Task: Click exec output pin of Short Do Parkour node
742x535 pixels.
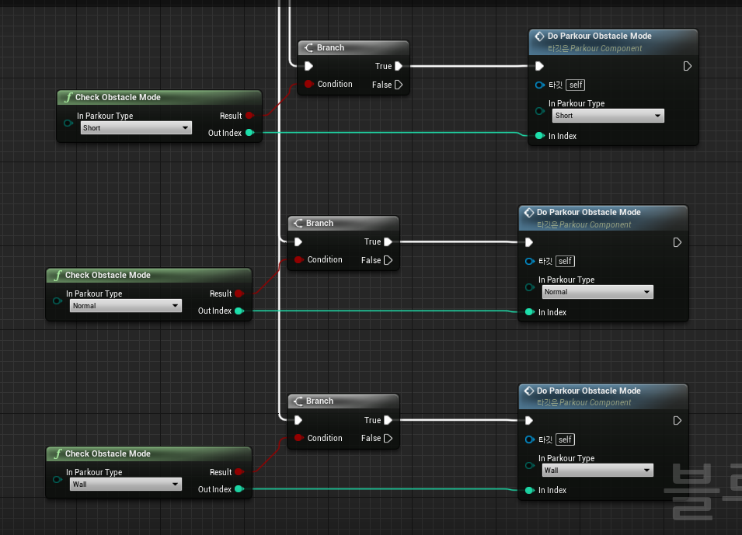Action: (688, 66)
